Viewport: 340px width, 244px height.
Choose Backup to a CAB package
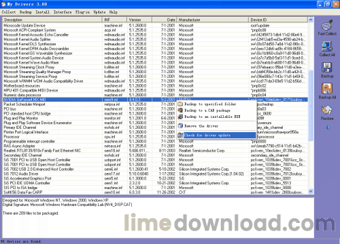[217, 110]
